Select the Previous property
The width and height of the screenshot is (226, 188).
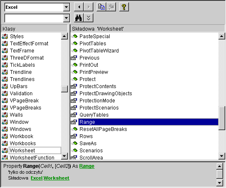(x=90, y=58)
